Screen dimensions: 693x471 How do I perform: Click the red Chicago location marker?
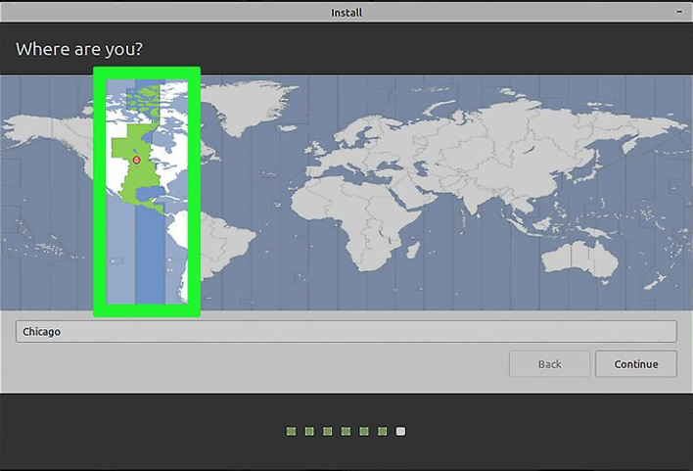137,160
